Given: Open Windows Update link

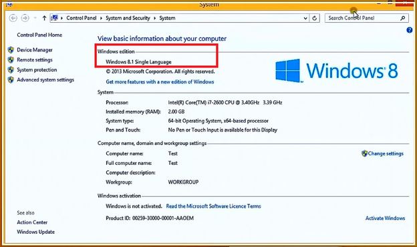Looking at the screenshot, I should (x=35, y=232).
